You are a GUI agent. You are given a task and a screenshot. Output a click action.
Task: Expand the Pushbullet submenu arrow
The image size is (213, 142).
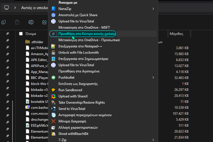(153, 78)
